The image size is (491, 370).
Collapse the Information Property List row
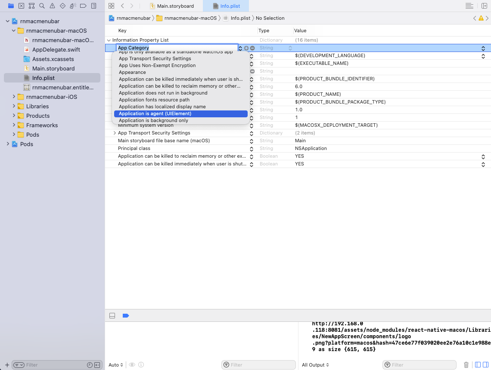[x=109, y=40]
